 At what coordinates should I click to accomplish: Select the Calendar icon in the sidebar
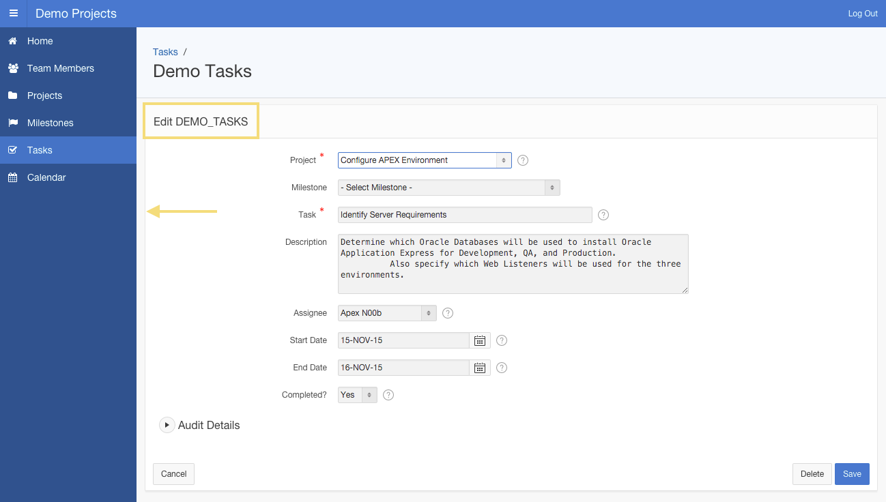(x=12, y=177)
